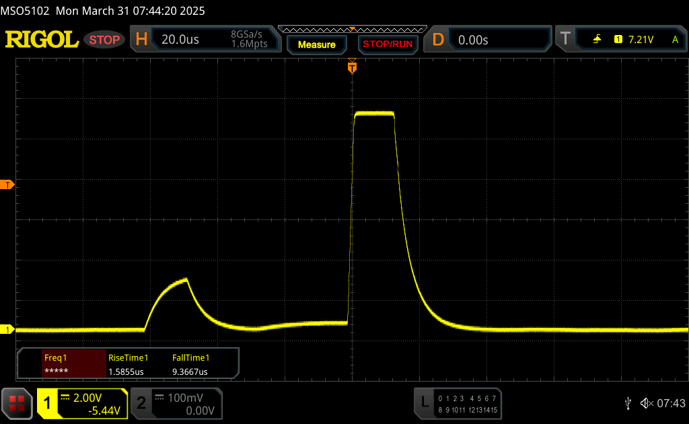
Task: Click the orange trigger position marker
Action: 351,67
